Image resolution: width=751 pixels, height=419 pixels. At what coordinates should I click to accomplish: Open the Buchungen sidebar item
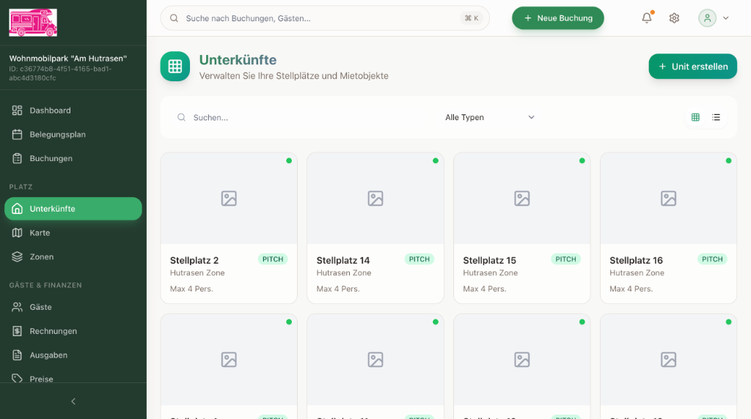click(x=51, y=158)
